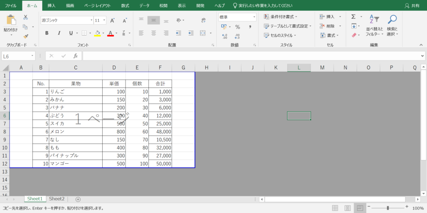Click the Cut scissors icon
427x213 pixels.
coord(25,17)
